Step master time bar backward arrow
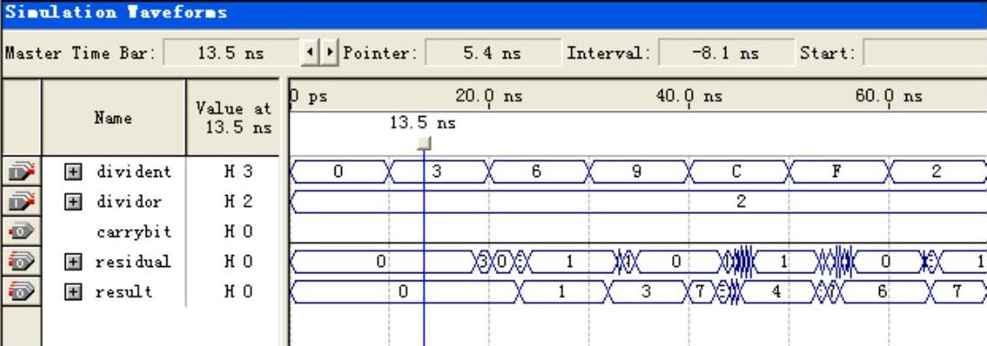987x346 pixels. (310, 52)
